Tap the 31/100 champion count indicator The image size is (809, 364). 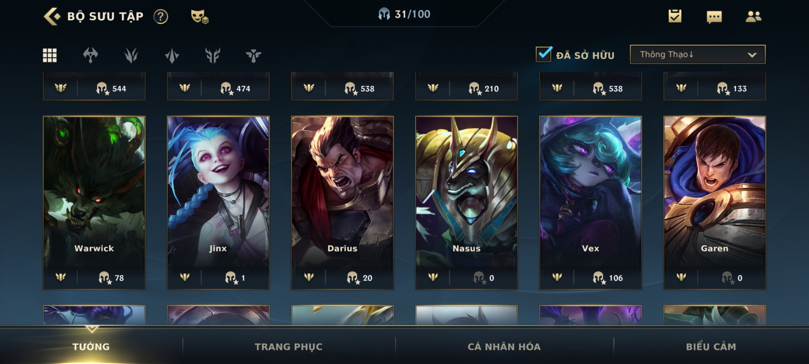point(404,14)
